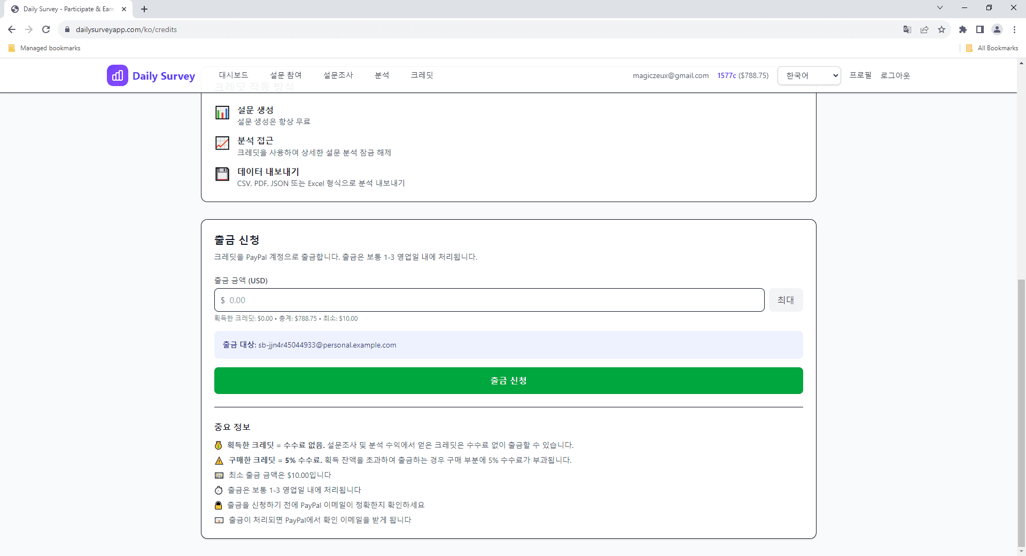Share this page using the share icon
This screenshot has height=556, width=1026.
click(924, 29)
